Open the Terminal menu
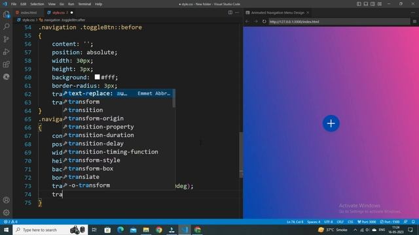 pos(84,4)
